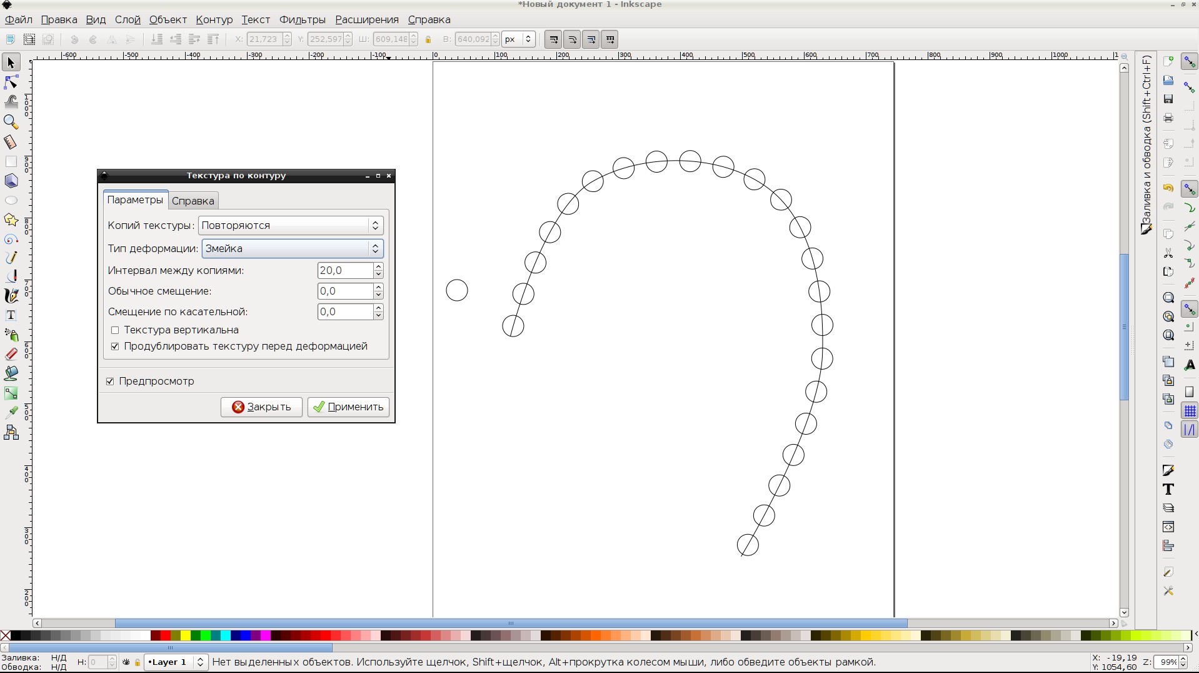The image size is (1199, 673).
Task: Click 'Интервал между копиями' input field
Action: point(346,271)
